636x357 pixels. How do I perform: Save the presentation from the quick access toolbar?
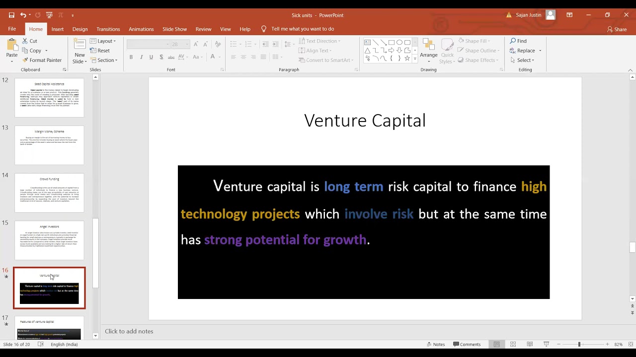tap(11, 15)
